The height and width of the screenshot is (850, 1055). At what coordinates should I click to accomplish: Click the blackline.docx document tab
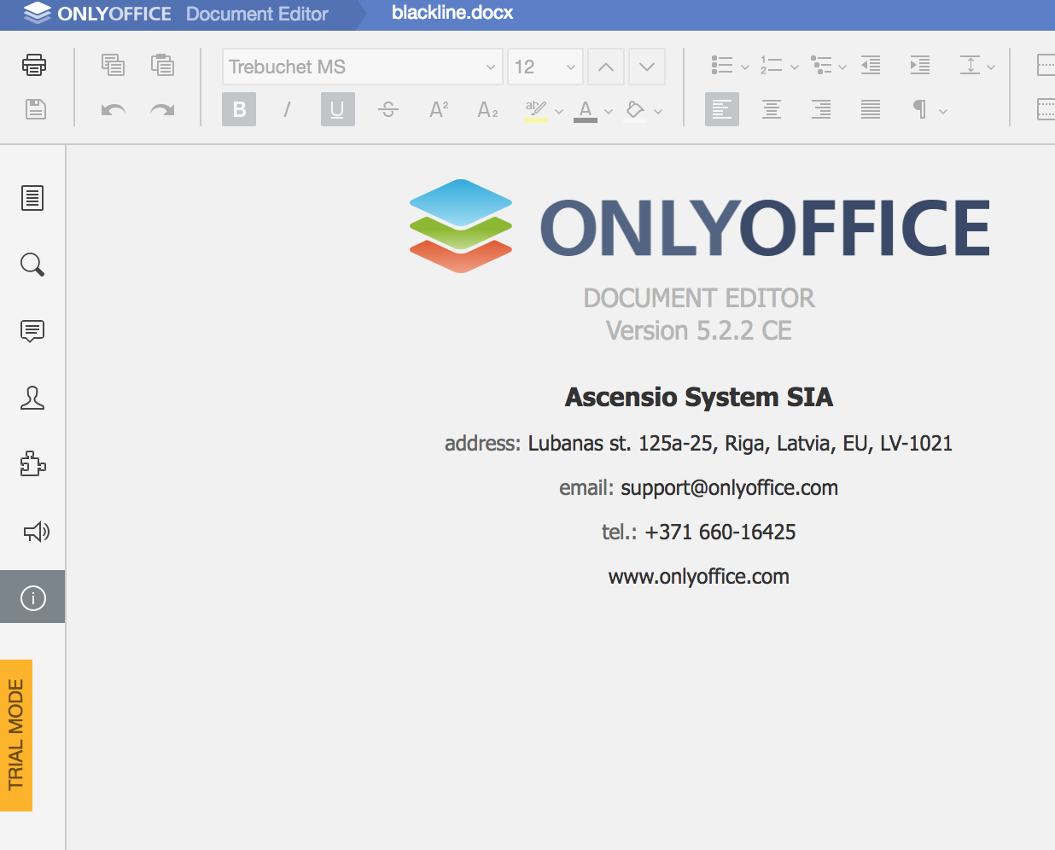pyautogui.click(x=452, y=13)
